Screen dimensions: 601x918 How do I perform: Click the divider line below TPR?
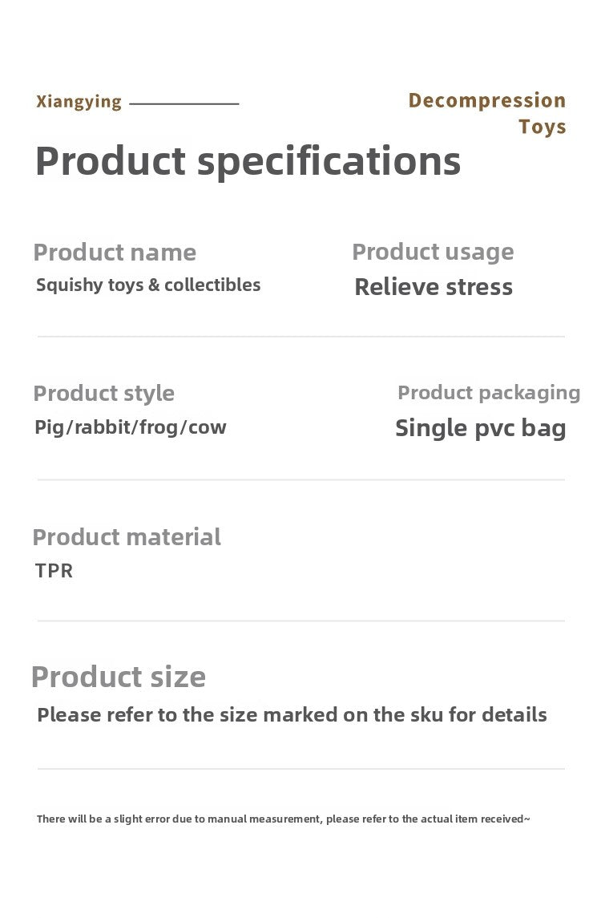point(300,621)
